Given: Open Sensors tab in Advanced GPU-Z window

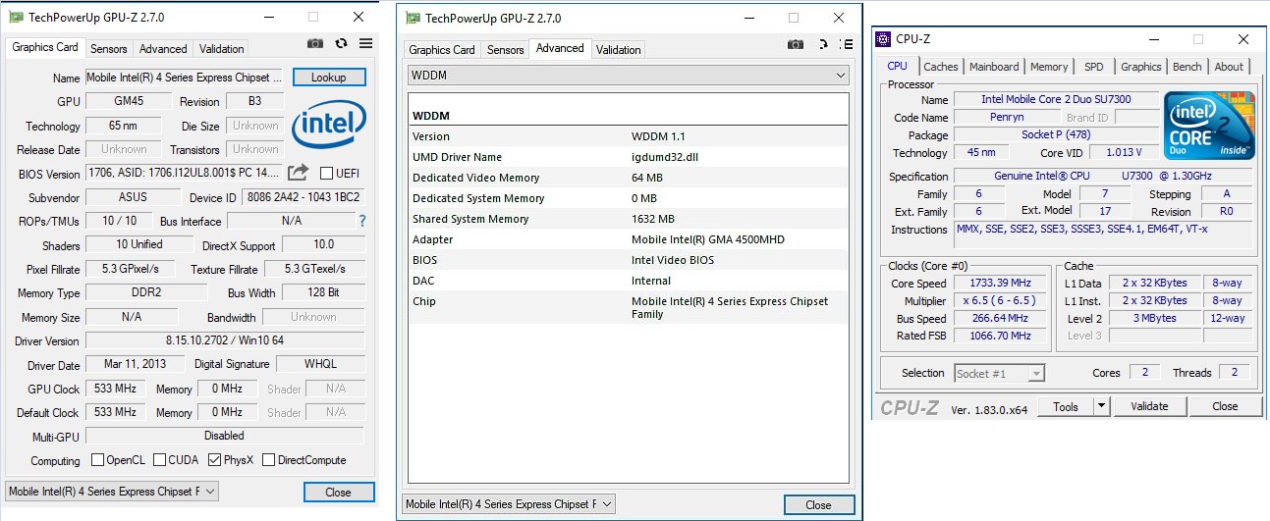Looking at the screenshot, I should click(506, 49).
